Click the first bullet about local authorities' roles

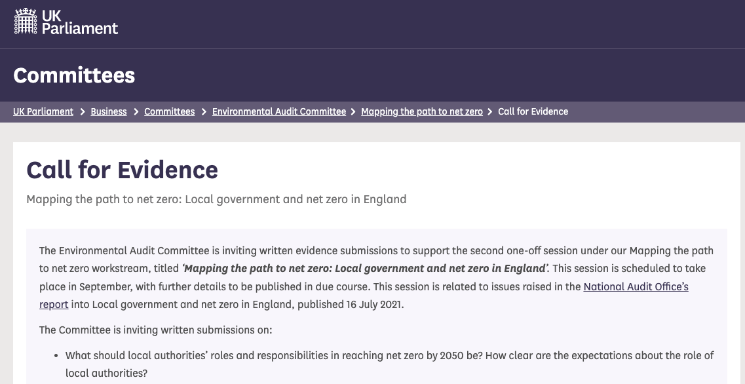(389, 356)
